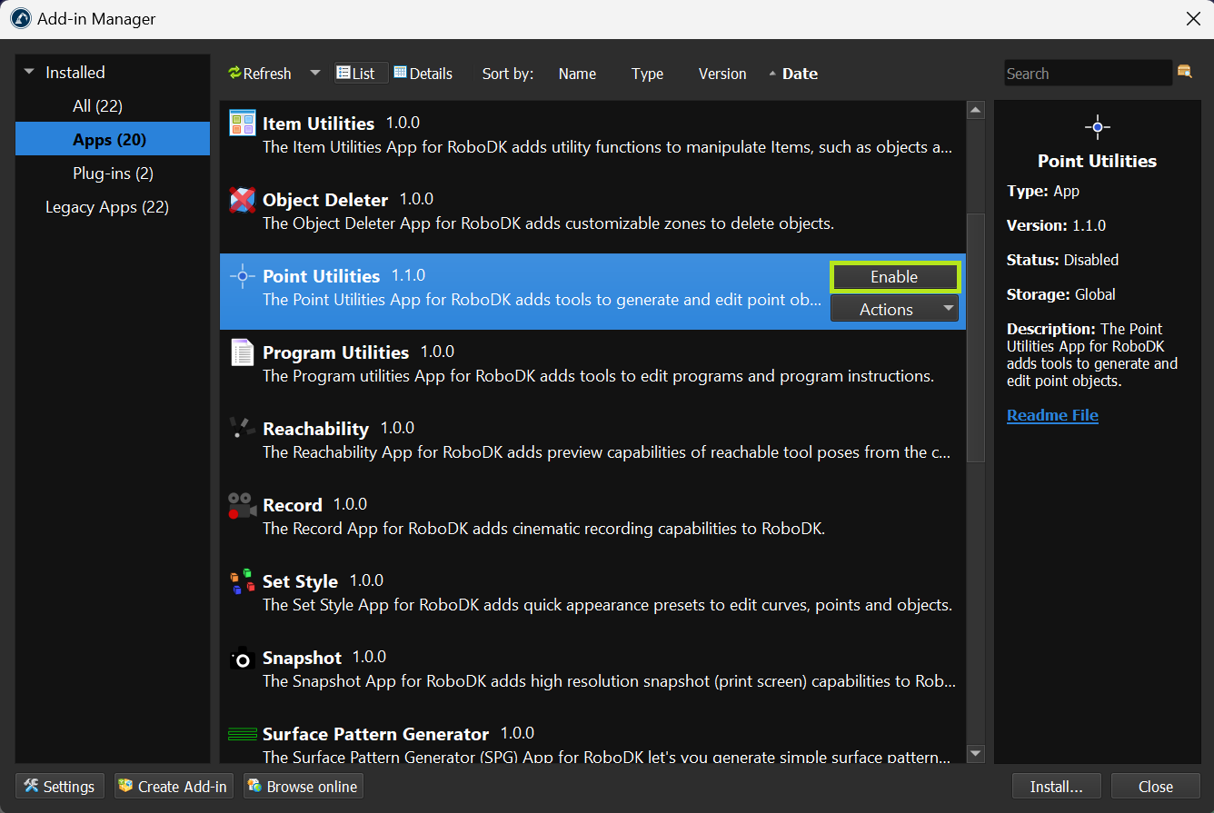The width and height of the screenshot is (1214, 813).
Task: Click the Record camera icon
Action: [242, 505]
